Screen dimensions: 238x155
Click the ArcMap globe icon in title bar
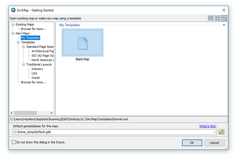13,10
